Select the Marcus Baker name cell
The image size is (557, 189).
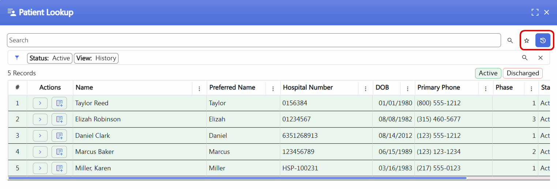(140, 152)
